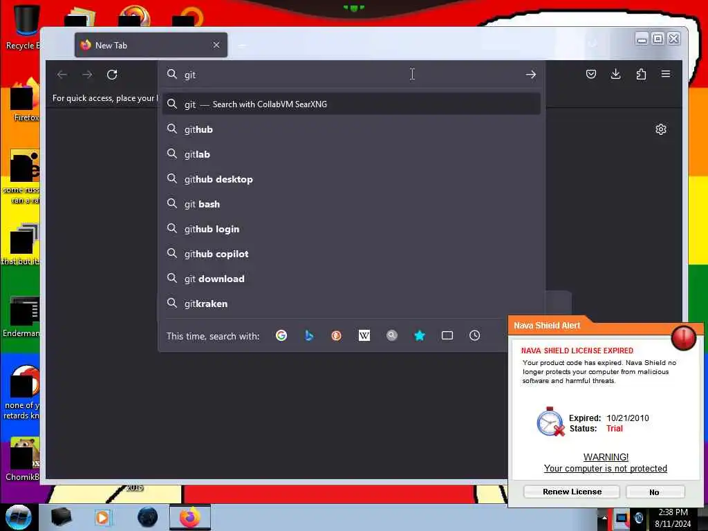Choose the gitlab suggestion
The height and width of the screenshot is (531, 708).
tap(351, 154)
